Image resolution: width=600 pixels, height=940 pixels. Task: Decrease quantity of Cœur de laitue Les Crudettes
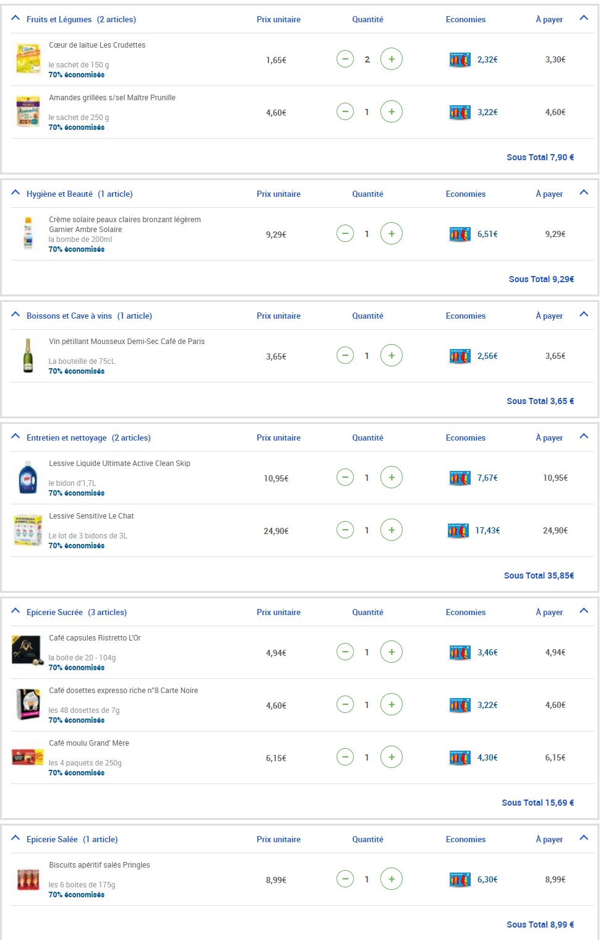pyautogui.click(x=345, y=59)
